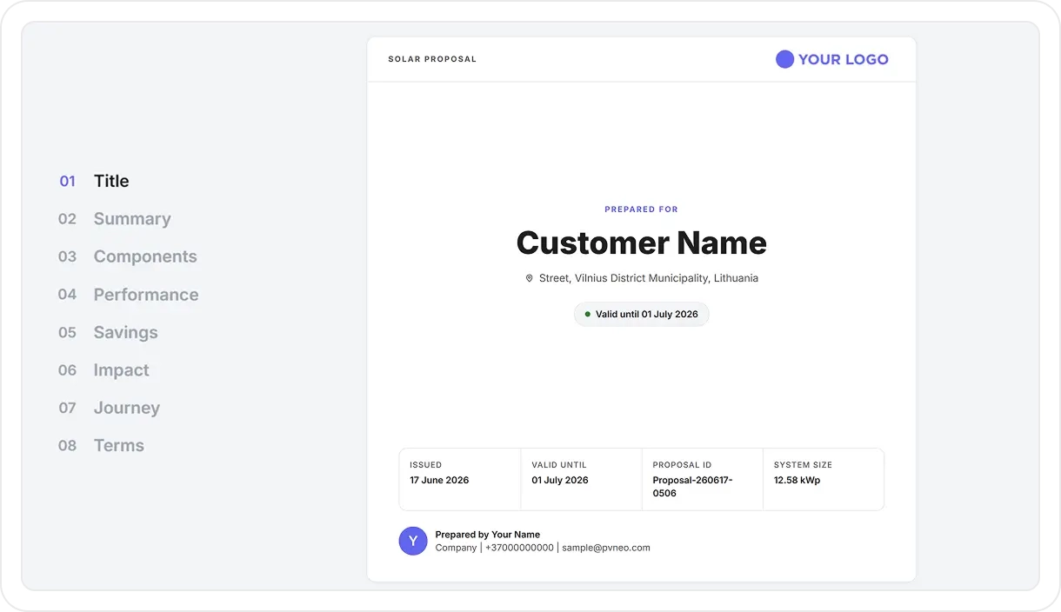Click the sample@pvneo.com email address
This screenshot has width=1061, height=612.
pyautogui.click(x=606, y=548)
